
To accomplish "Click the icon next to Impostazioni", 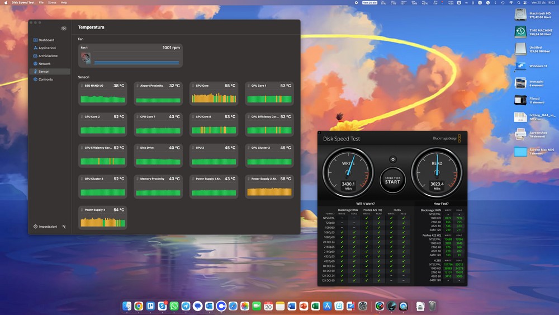I will (64, 227).
